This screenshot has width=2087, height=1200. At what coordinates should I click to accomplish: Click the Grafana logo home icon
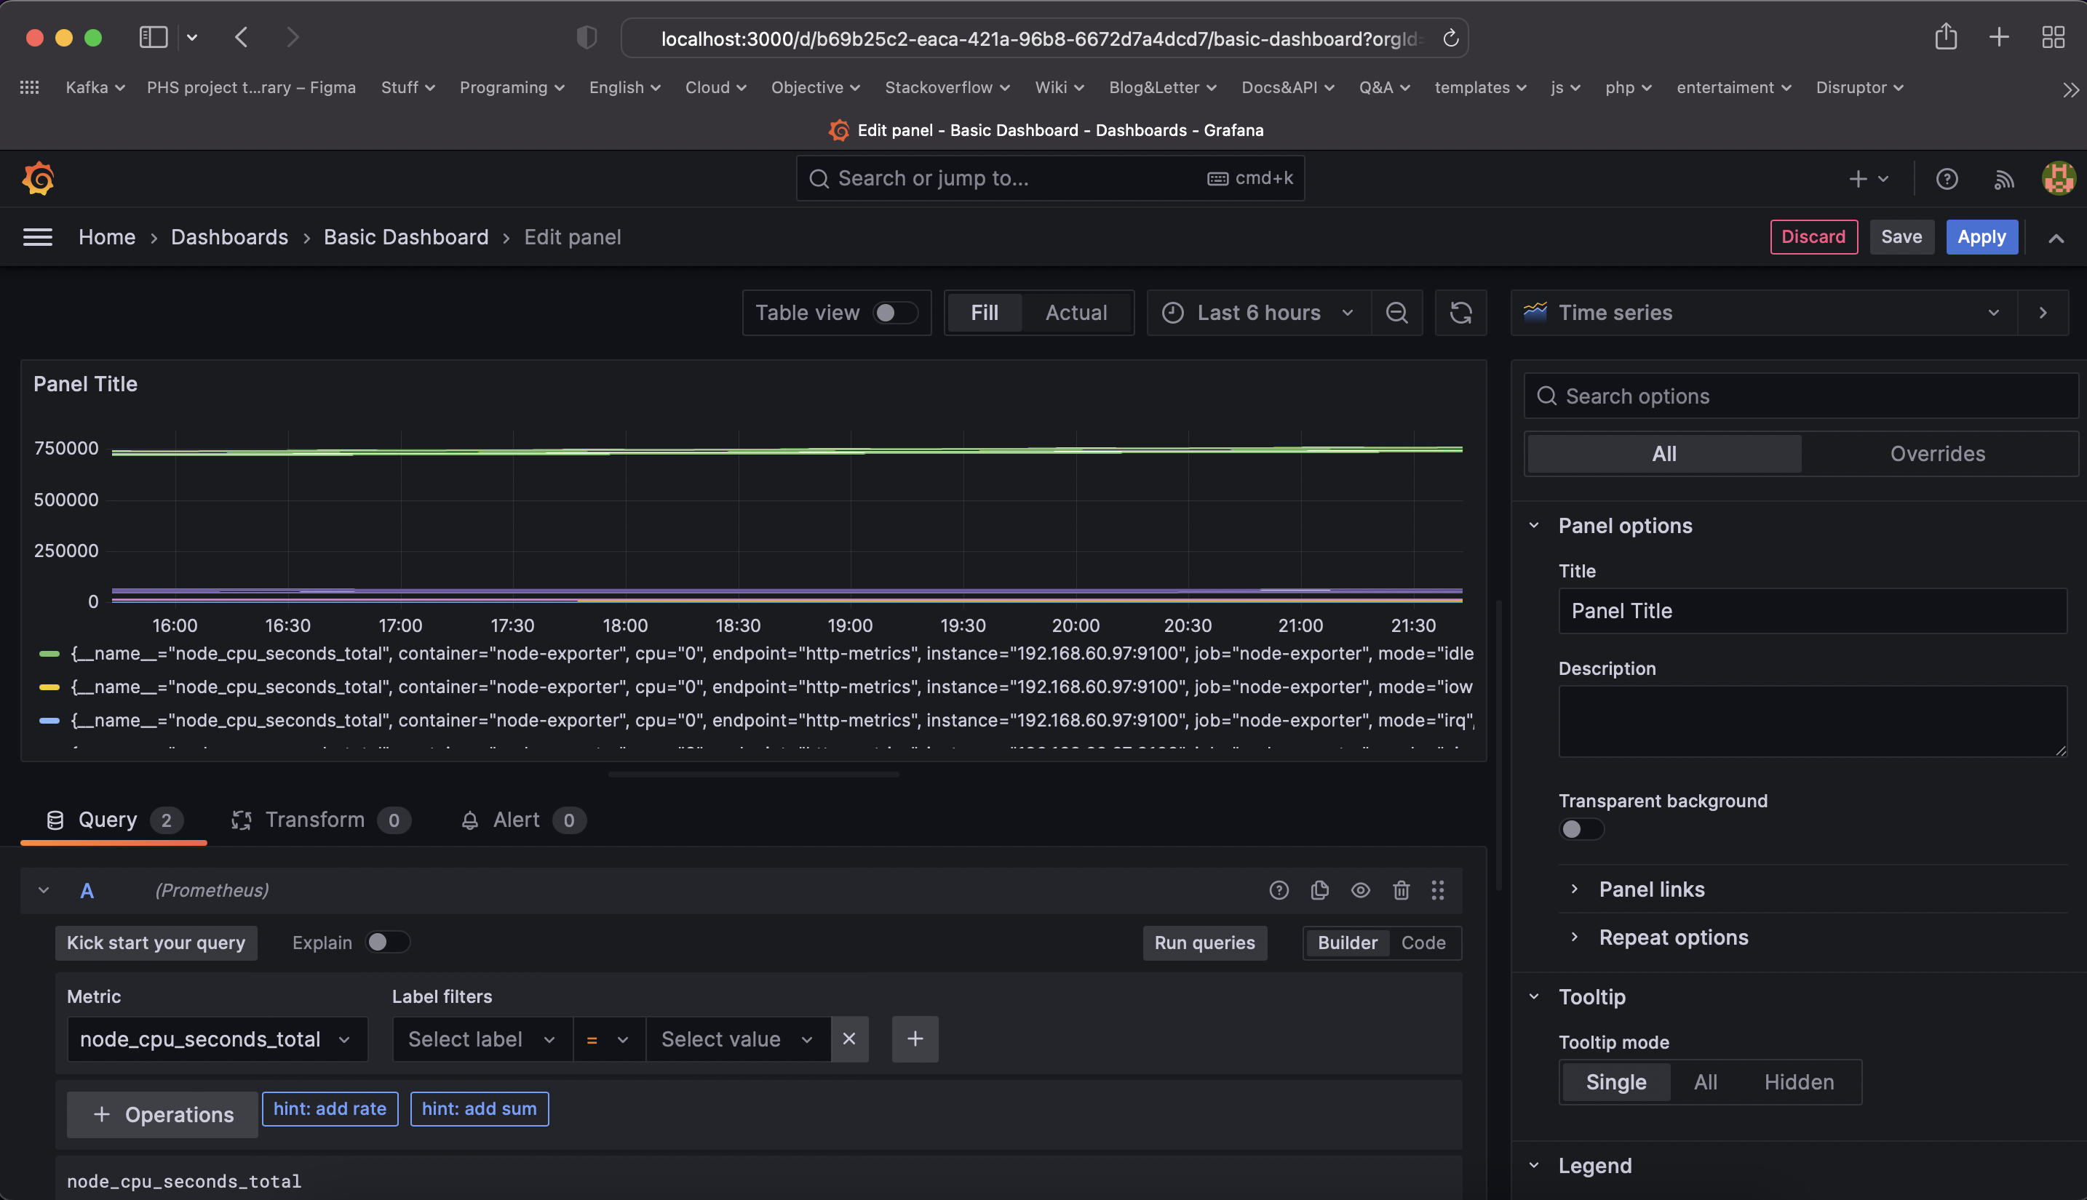[x=39, y=178]
